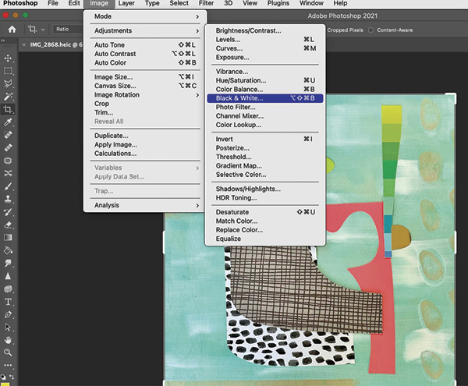Image resolution: width=468 pixels, height=386 pixels.
Task: Choose Invert adjustment
Action: (x=265, y=140)
